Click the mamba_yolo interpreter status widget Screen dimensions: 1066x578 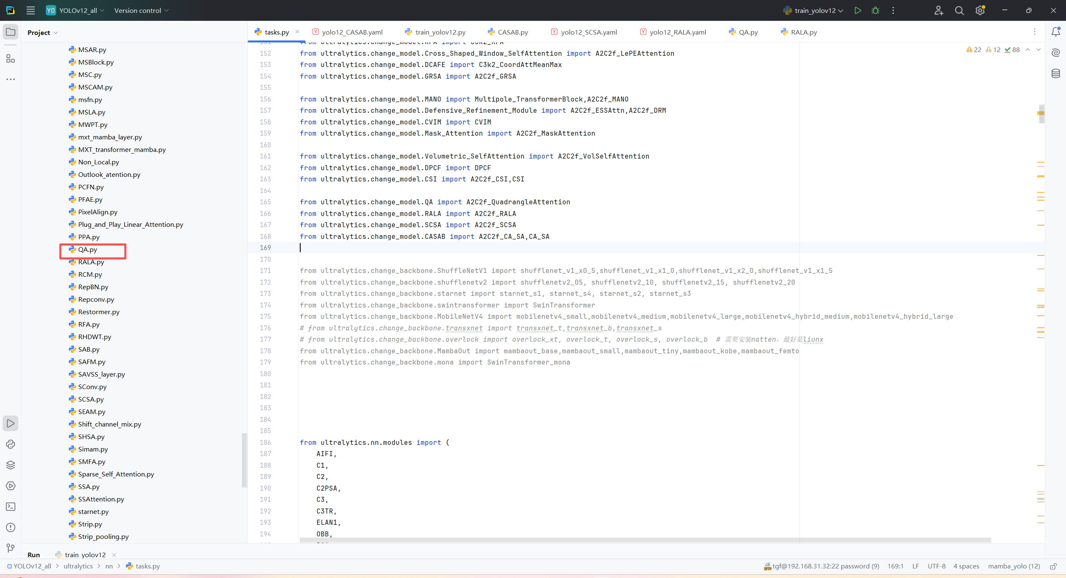coord(1014,566)
